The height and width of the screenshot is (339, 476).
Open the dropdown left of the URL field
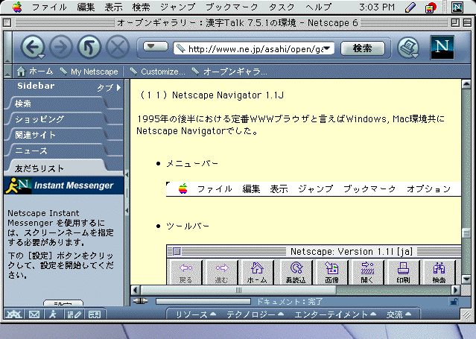[x=156, y=46]
